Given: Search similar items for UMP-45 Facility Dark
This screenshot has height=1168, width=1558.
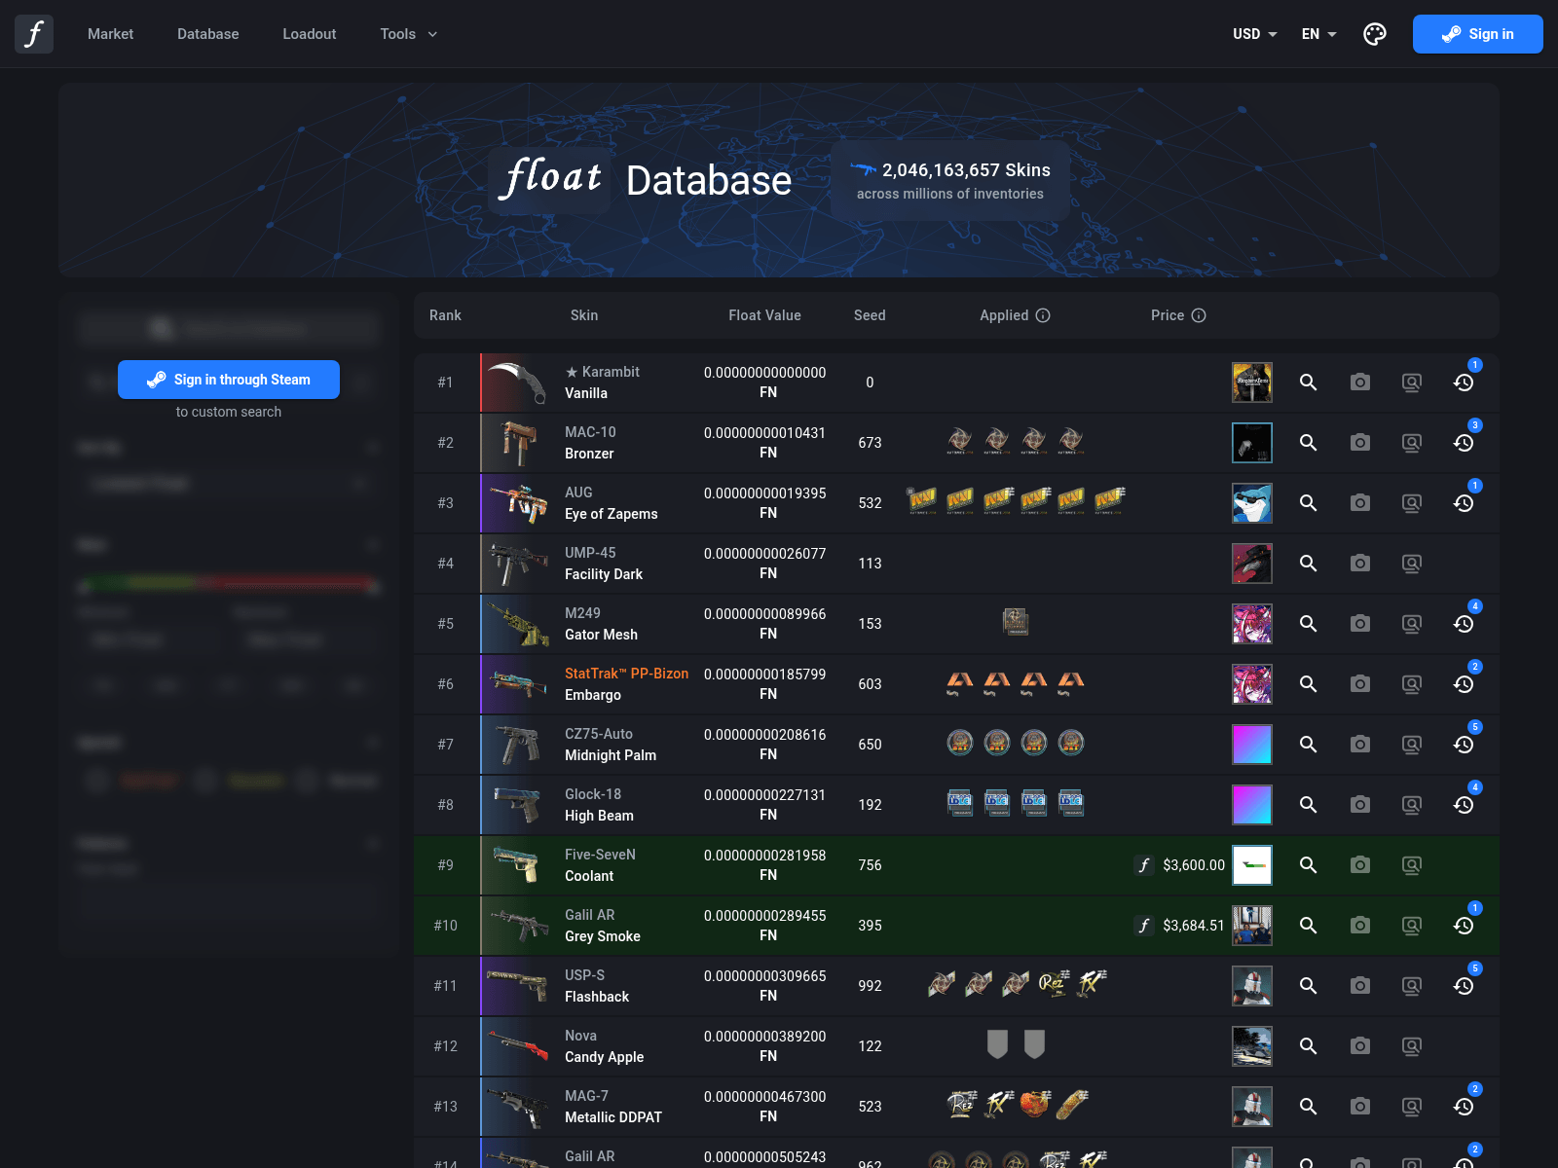Looking at the screenshot, I should point(1412,564).
